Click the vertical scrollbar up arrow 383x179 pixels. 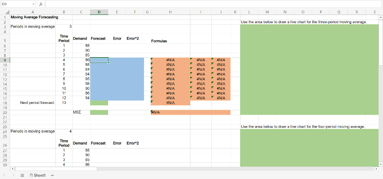tap(380, 17)
